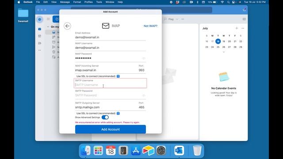The width and height of the screenshot is (283, 159).
Task: Open the People view in Outlook sidebar
Action: point(39,43)
